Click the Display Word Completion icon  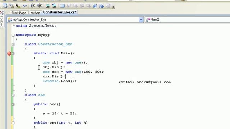pyautogui.click(x=24, y=6)
